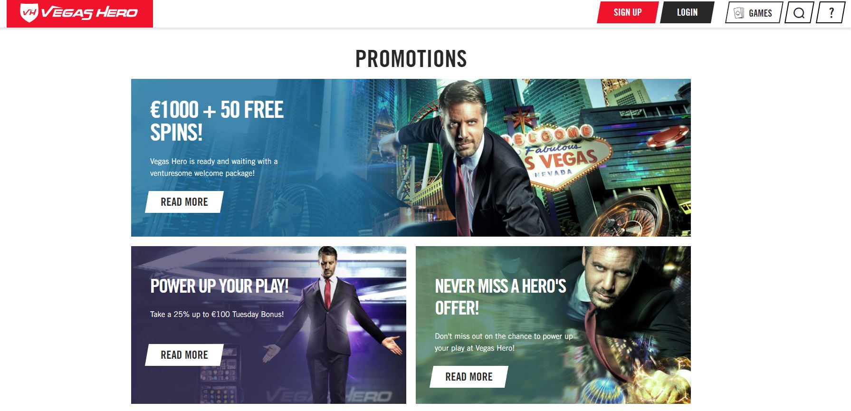The width and height of the screenshot is (851, 411).
Task: Click the cards icon beside Games
Action: pyautogui.click(x=738, y=13)
